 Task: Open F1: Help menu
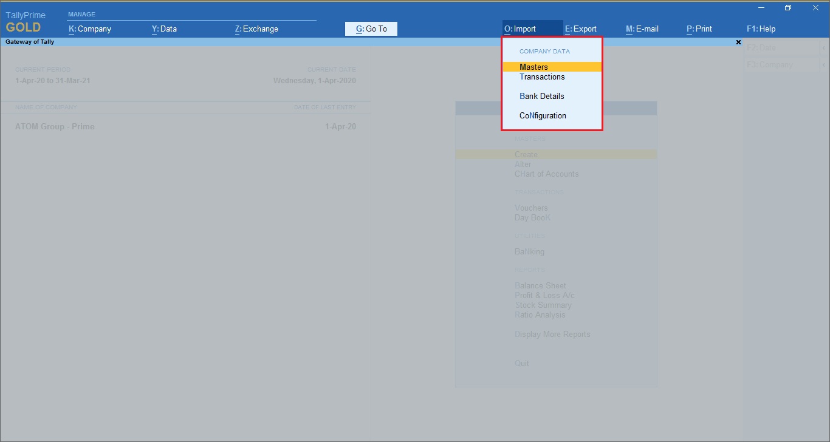[x=761, y=29]
